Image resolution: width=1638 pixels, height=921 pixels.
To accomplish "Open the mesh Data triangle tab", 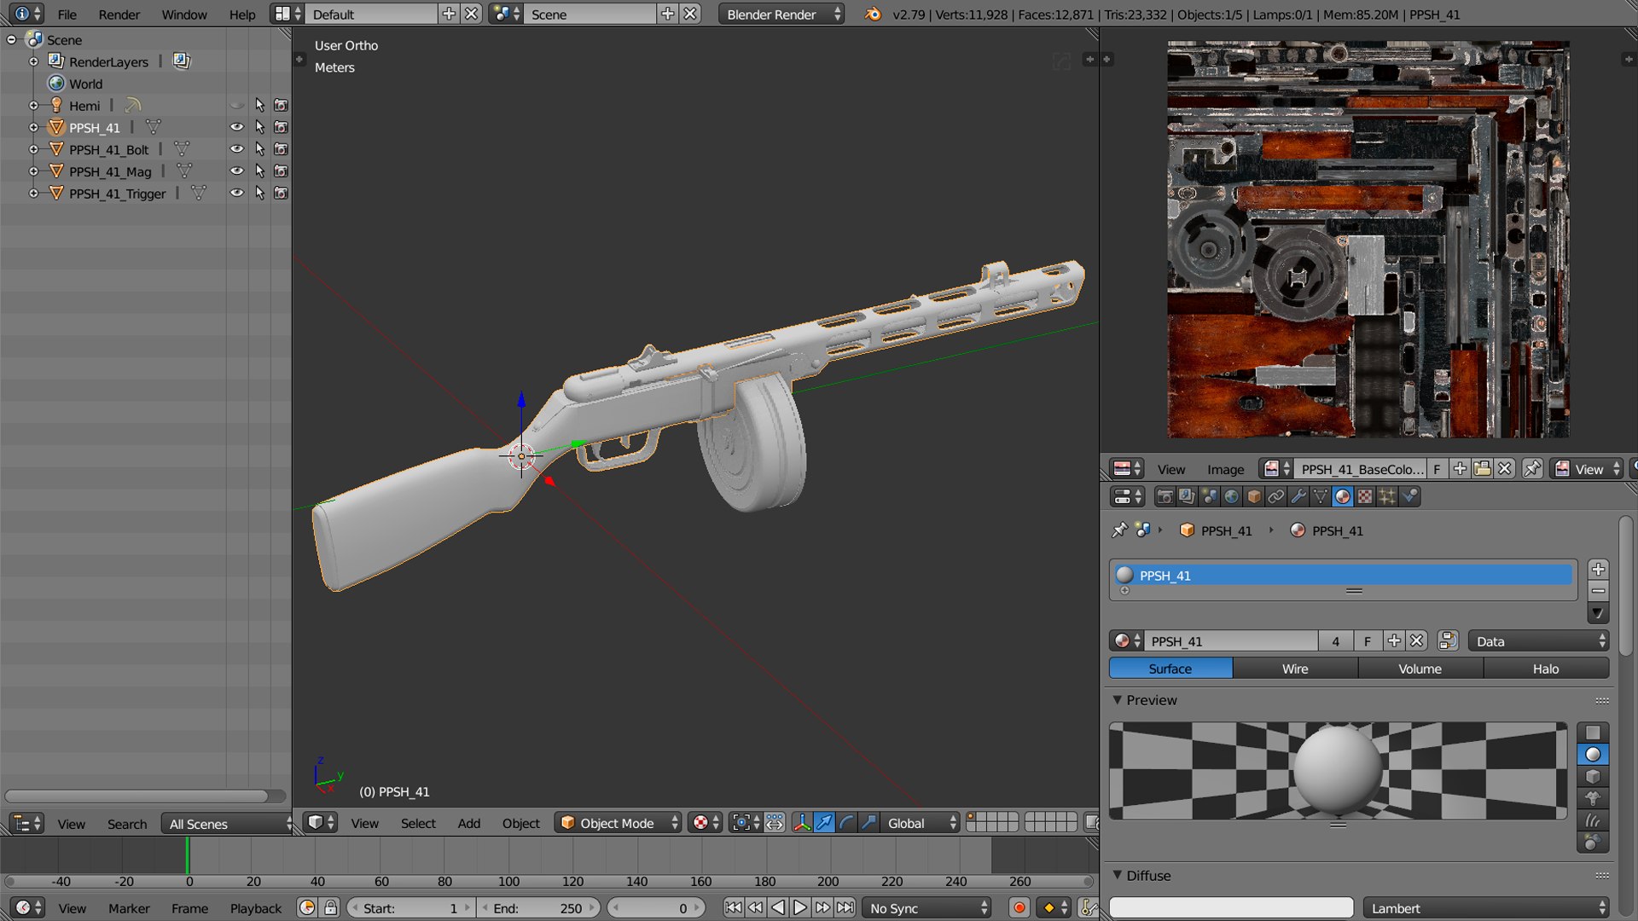I will [x=1320, y=496].
